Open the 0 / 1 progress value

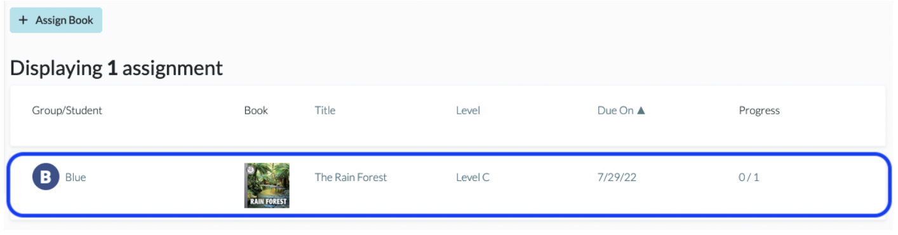(x=749, y=178)
